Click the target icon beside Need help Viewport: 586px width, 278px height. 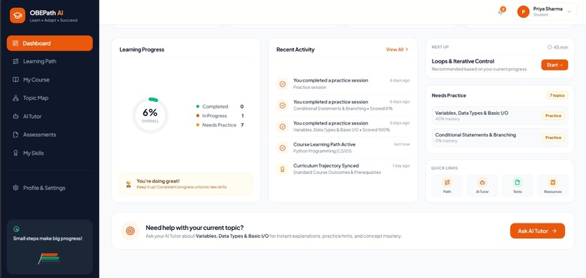[130, 231]
